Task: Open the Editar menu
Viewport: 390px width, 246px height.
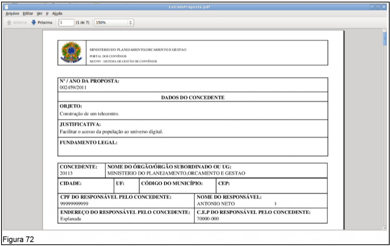Action: click(x=28, y=14)
